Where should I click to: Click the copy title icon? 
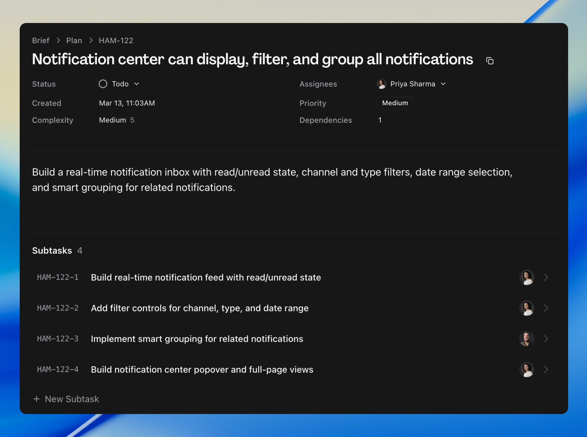[490, 61]
